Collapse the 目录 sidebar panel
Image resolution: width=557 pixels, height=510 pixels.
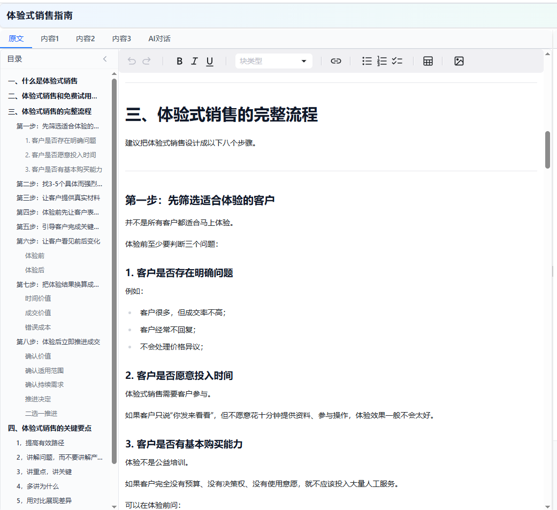coord(105,59)
